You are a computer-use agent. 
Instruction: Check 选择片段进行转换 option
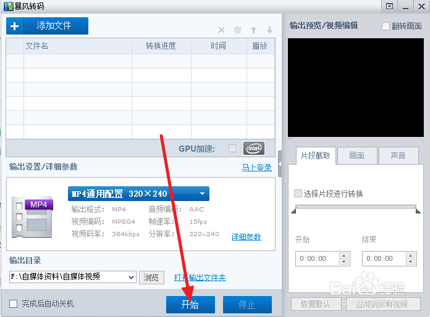(298, 193)
